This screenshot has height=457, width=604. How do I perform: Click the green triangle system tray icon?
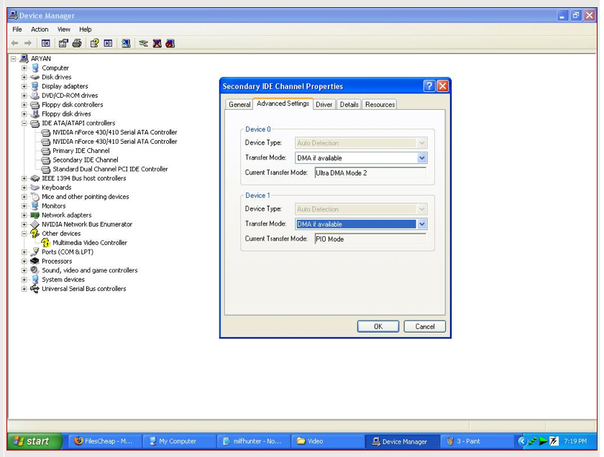pyautogui.click(x=543, y=441)
